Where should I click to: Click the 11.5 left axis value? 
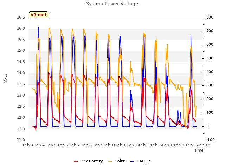point(21,129)
